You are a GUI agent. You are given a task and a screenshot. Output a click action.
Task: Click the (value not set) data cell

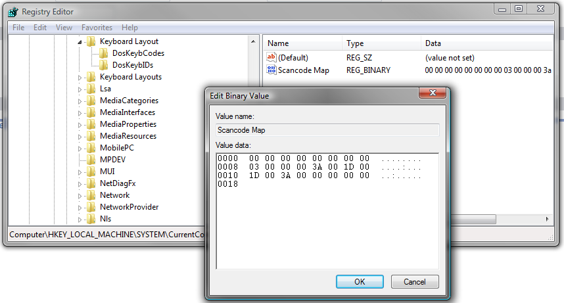(450, 58)
